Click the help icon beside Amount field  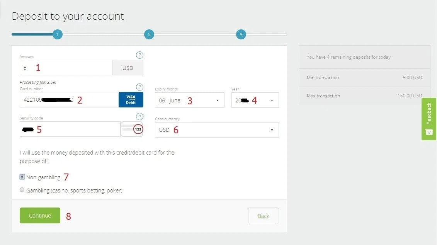139,55
